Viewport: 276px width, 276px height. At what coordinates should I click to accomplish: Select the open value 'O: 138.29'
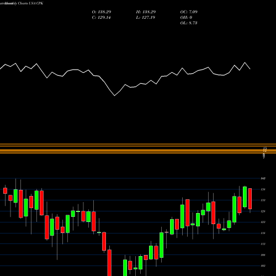(102, 12)
